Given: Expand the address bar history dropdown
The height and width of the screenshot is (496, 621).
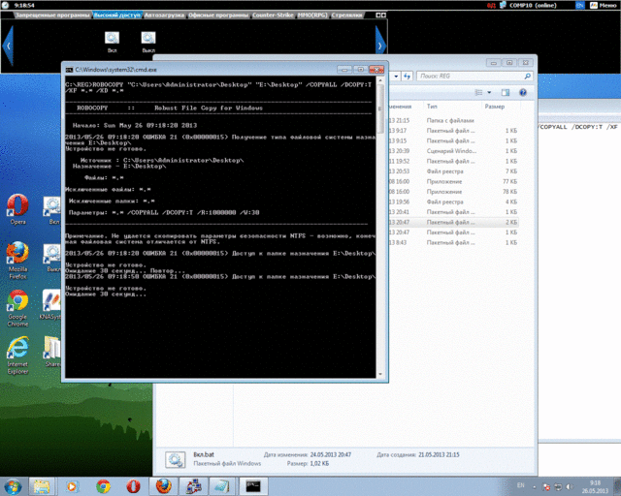Looking at the screenshot, I should (x=396, y=76).
